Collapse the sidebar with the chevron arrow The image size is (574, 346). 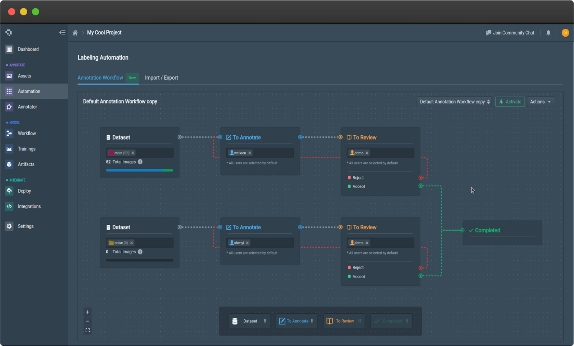point(62,32)
